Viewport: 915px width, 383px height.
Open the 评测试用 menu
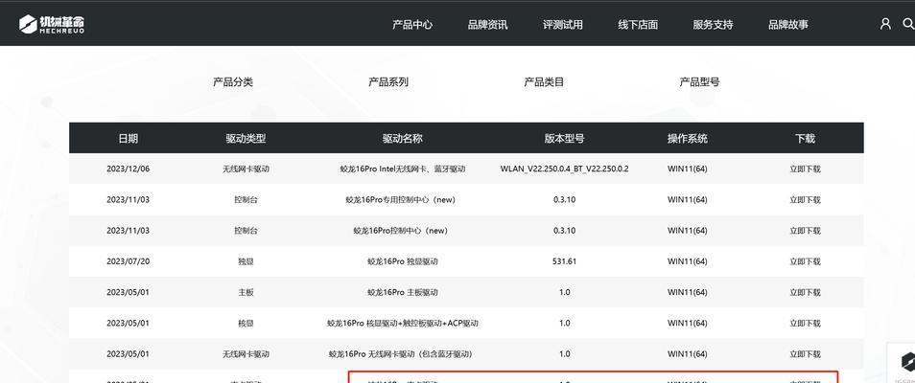(x=563, y=25)
